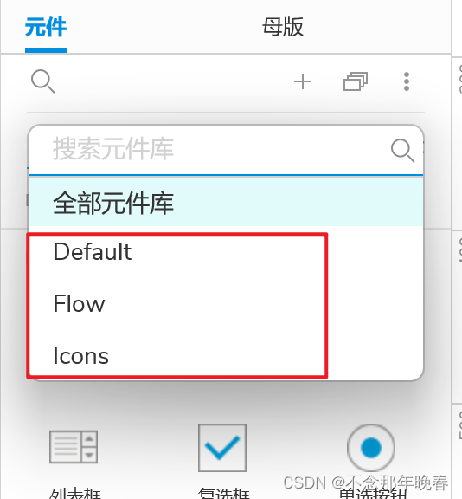
Task: Select the 单选按钮 radio button widget icon
Action: (x=371, y=448)
